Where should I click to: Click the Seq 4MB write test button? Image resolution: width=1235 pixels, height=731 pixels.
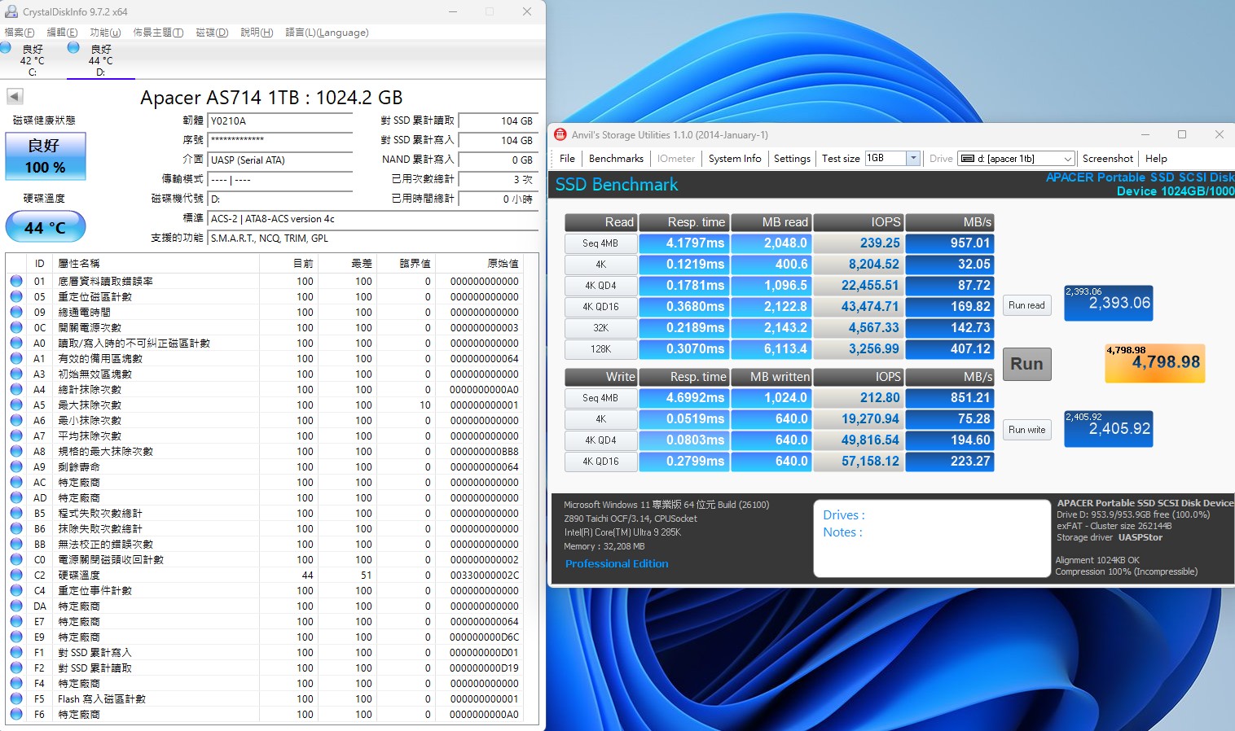[x=600, y=398]
